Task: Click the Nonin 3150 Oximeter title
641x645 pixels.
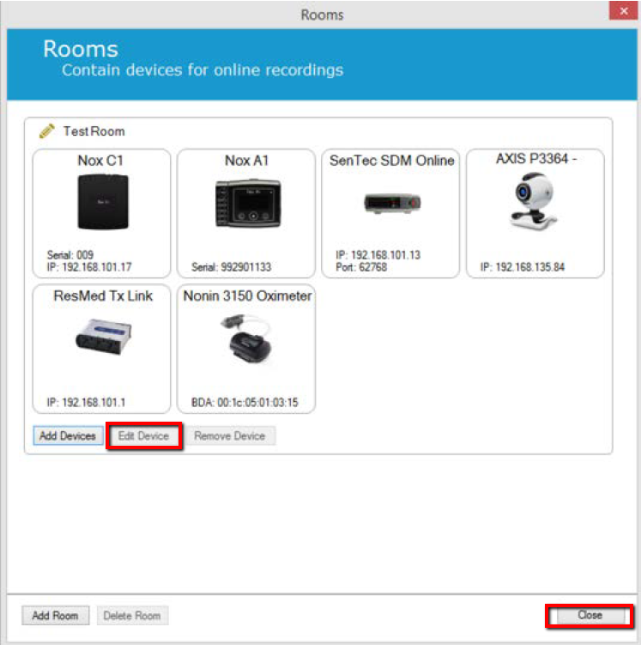Action: point(247,295)
